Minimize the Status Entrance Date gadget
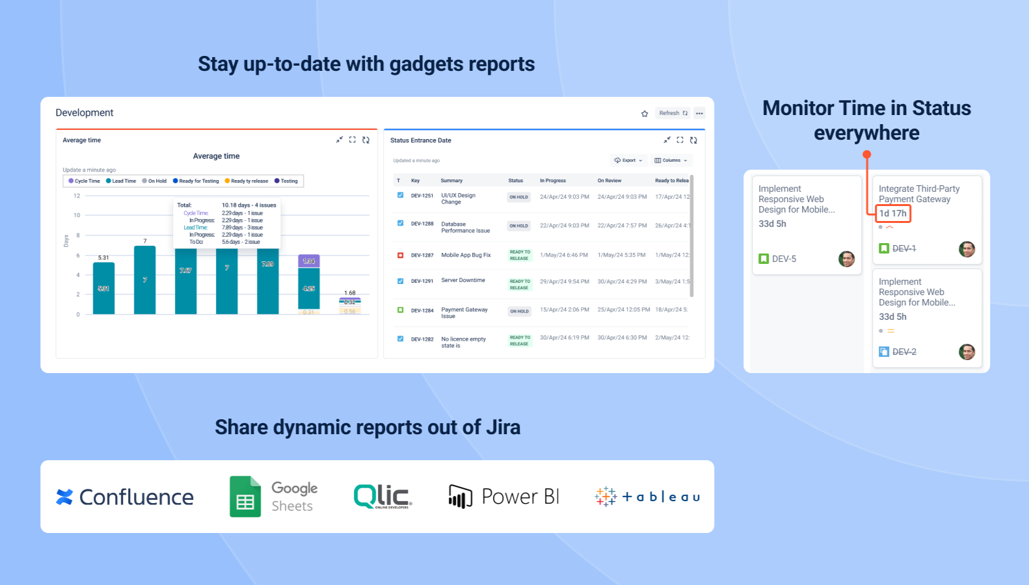The width and height of the screenshot is (1029, 585). pyautogui.click(x=667, y=140)
